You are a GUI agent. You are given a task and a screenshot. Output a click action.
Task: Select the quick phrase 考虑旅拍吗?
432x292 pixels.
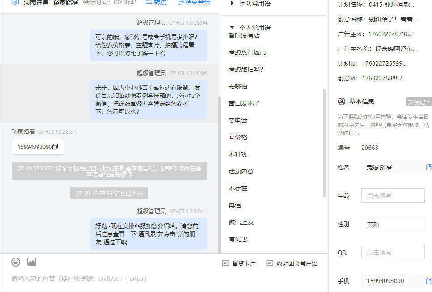pos(246,69)
